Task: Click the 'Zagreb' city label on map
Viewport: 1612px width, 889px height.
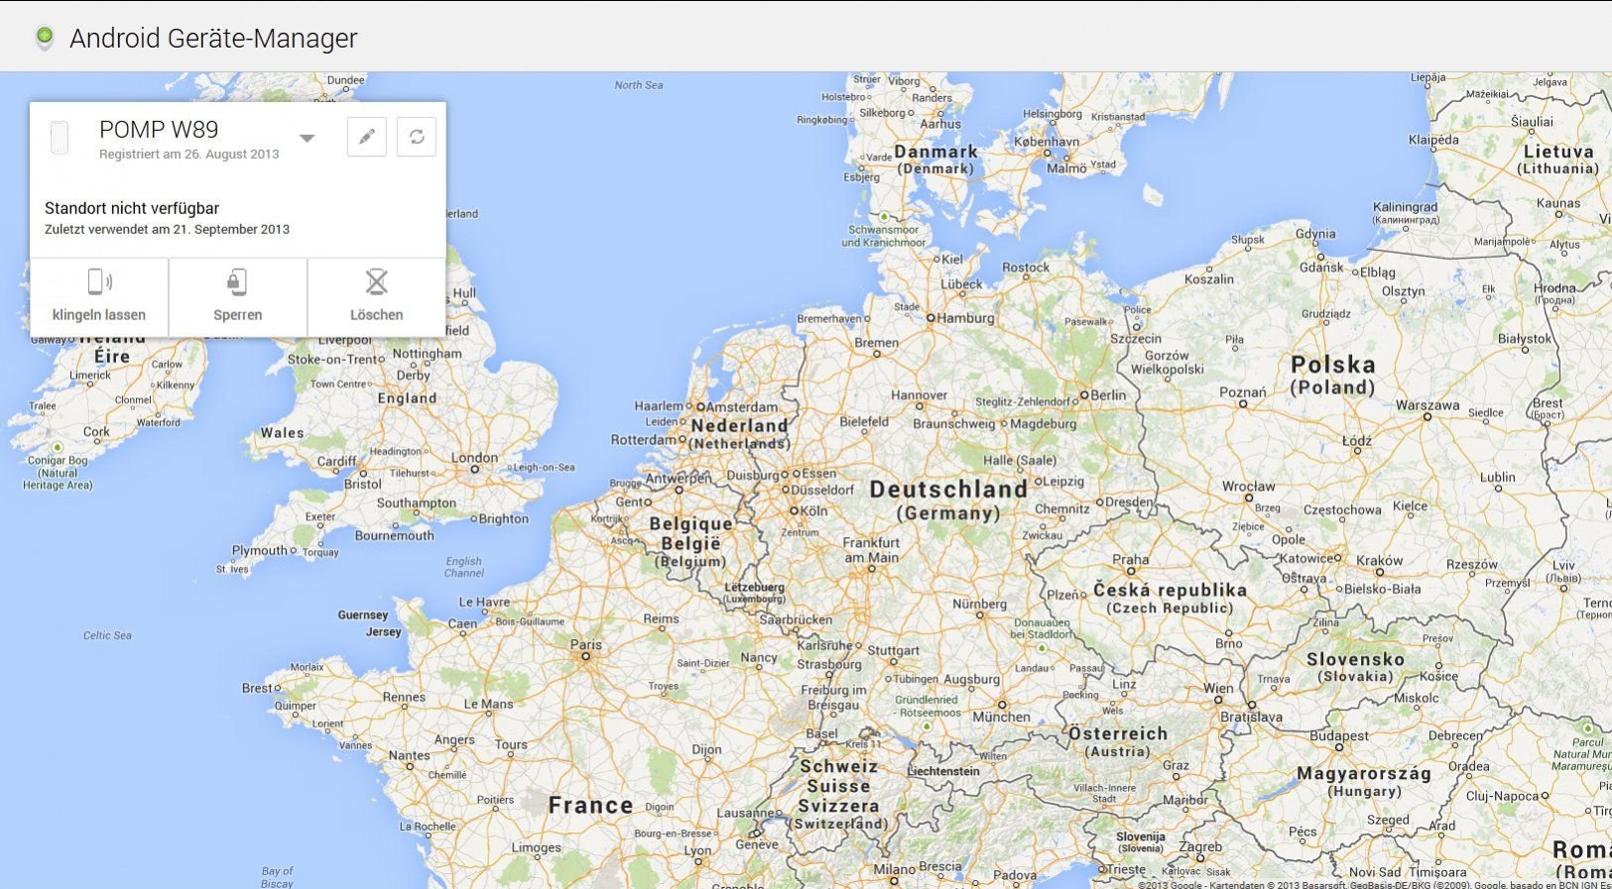Action: (x=1200, y=847)
